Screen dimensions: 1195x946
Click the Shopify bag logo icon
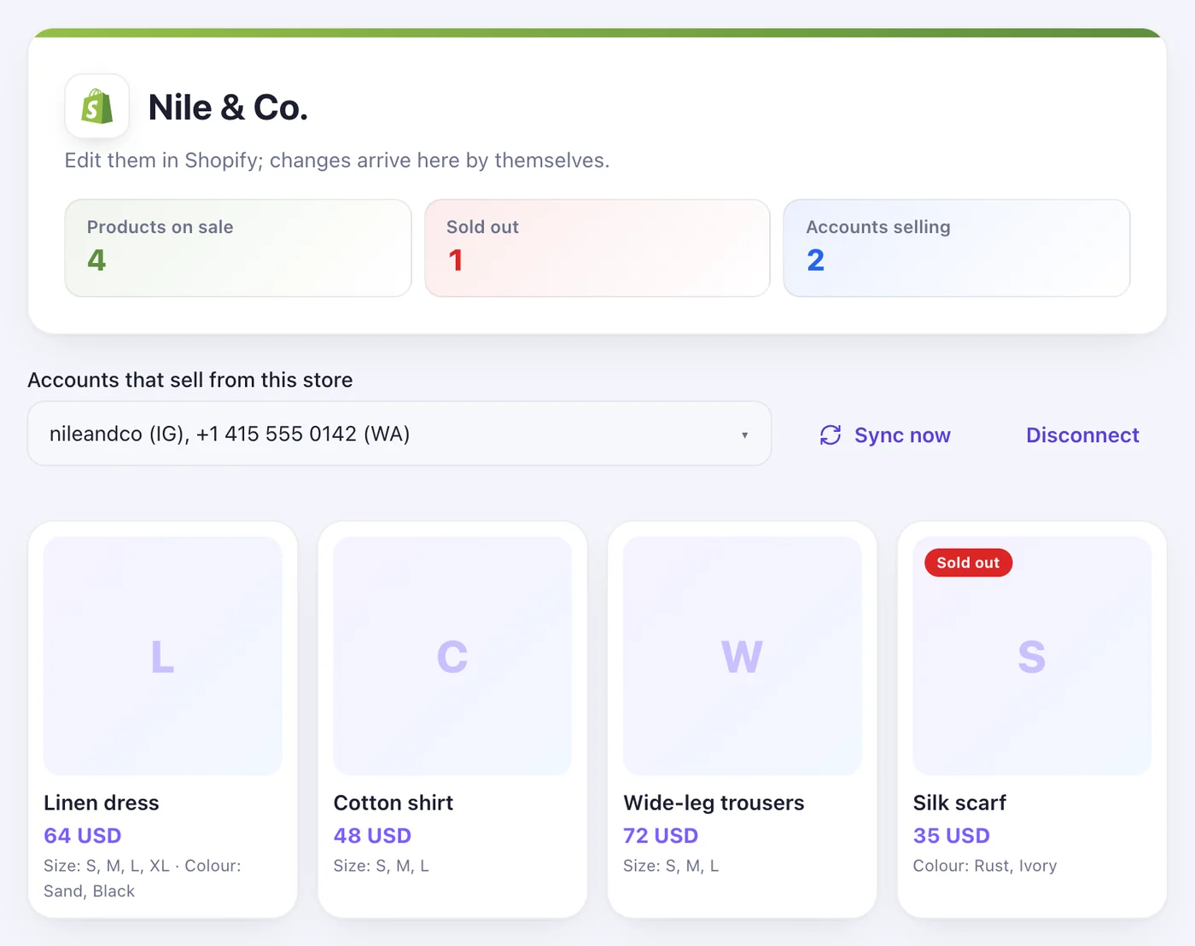(x=97, y=107)
